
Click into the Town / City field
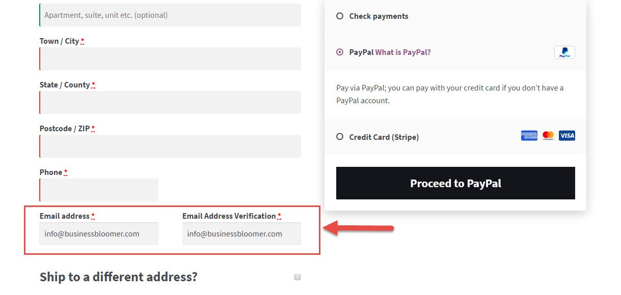[x=170, y=58]
